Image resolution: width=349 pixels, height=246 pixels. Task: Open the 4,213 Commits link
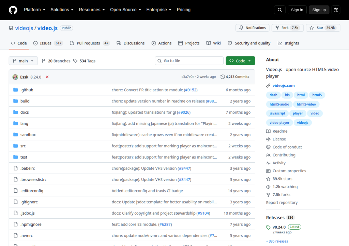pyautogui.click(x=235, y=77)
